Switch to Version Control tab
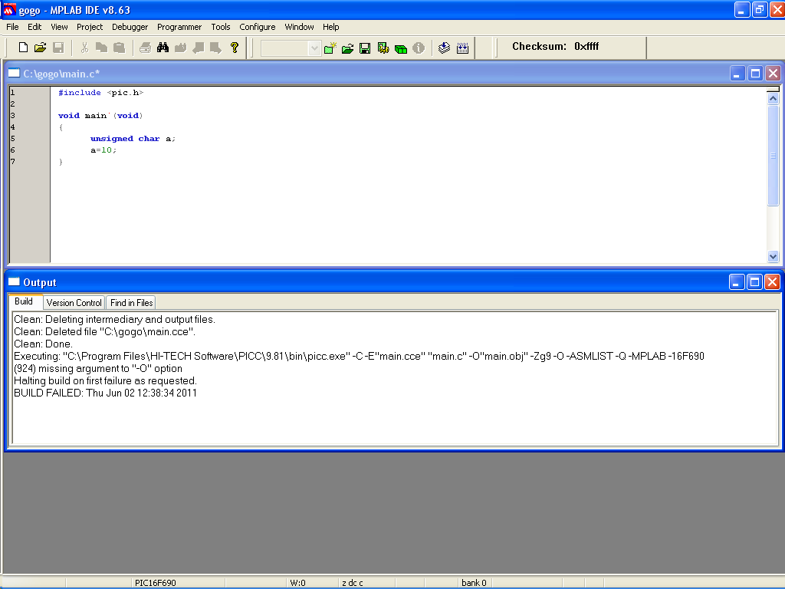Image resolution: width=785 pixels, height=589 pixels. pyautogui.click(x=74, y=302)
